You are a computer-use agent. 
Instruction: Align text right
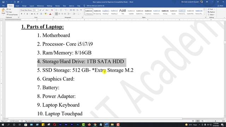click(62, 14)
